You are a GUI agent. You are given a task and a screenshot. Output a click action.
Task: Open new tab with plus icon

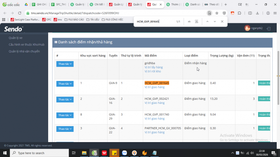226,4
